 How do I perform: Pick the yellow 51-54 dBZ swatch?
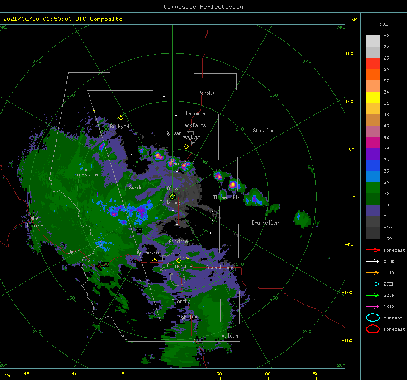click(373, 98)
